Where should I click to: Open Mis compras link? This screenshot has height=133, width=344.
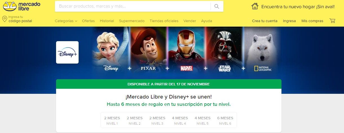[x=312, y=21]
